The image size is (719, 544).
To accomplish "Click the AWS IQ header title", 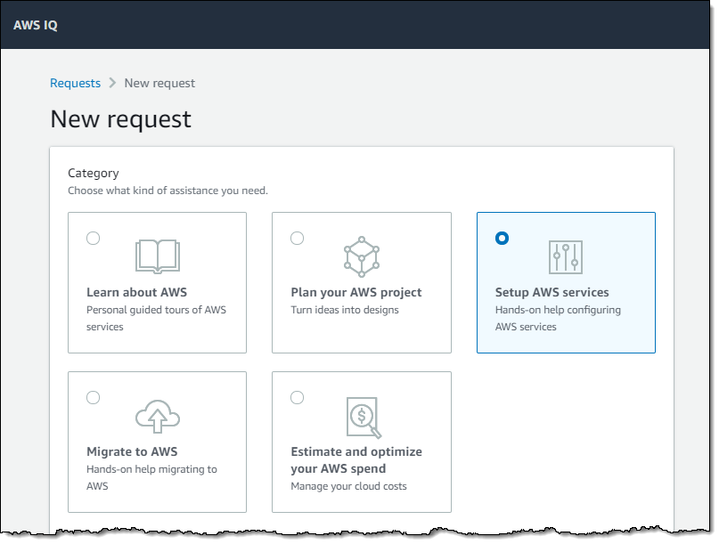I will click(x=36, y=25).
